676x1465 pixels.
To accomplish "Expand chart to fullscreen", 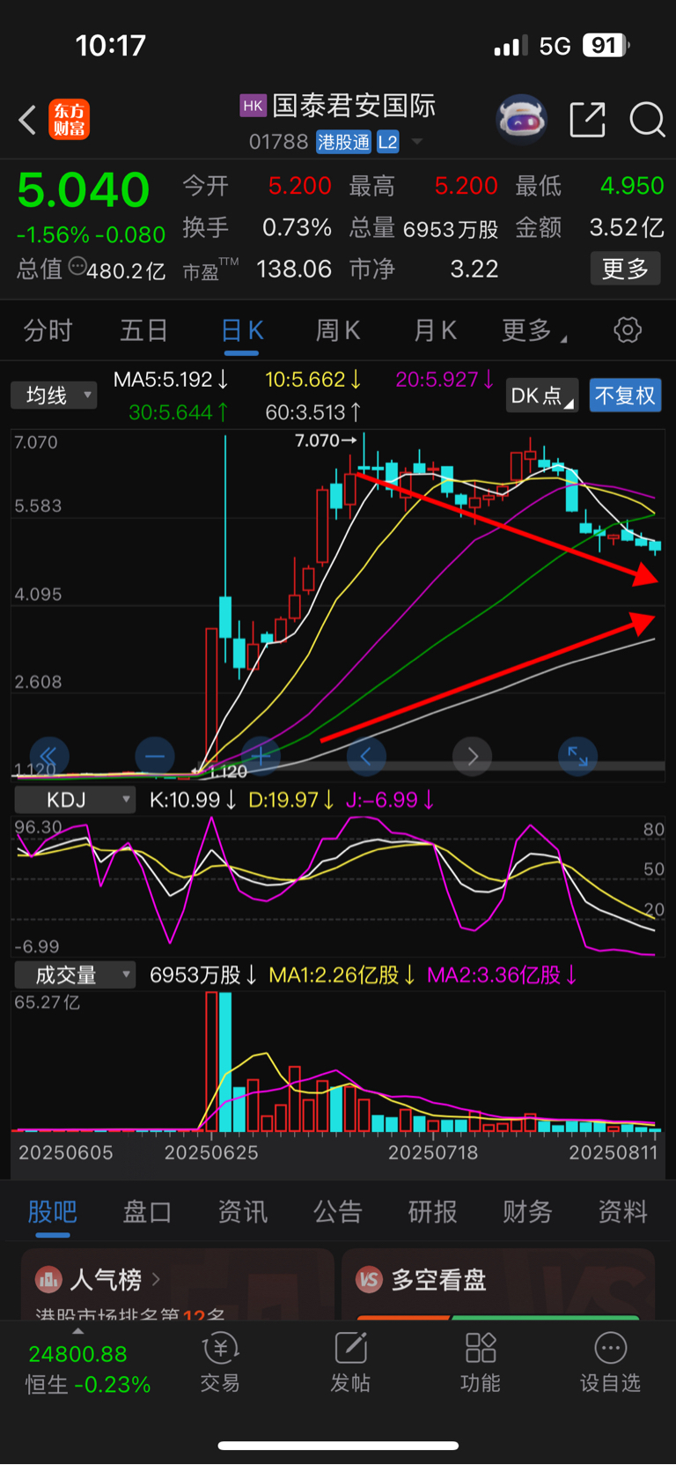I will pyautogui.click(x=577, y=756).
